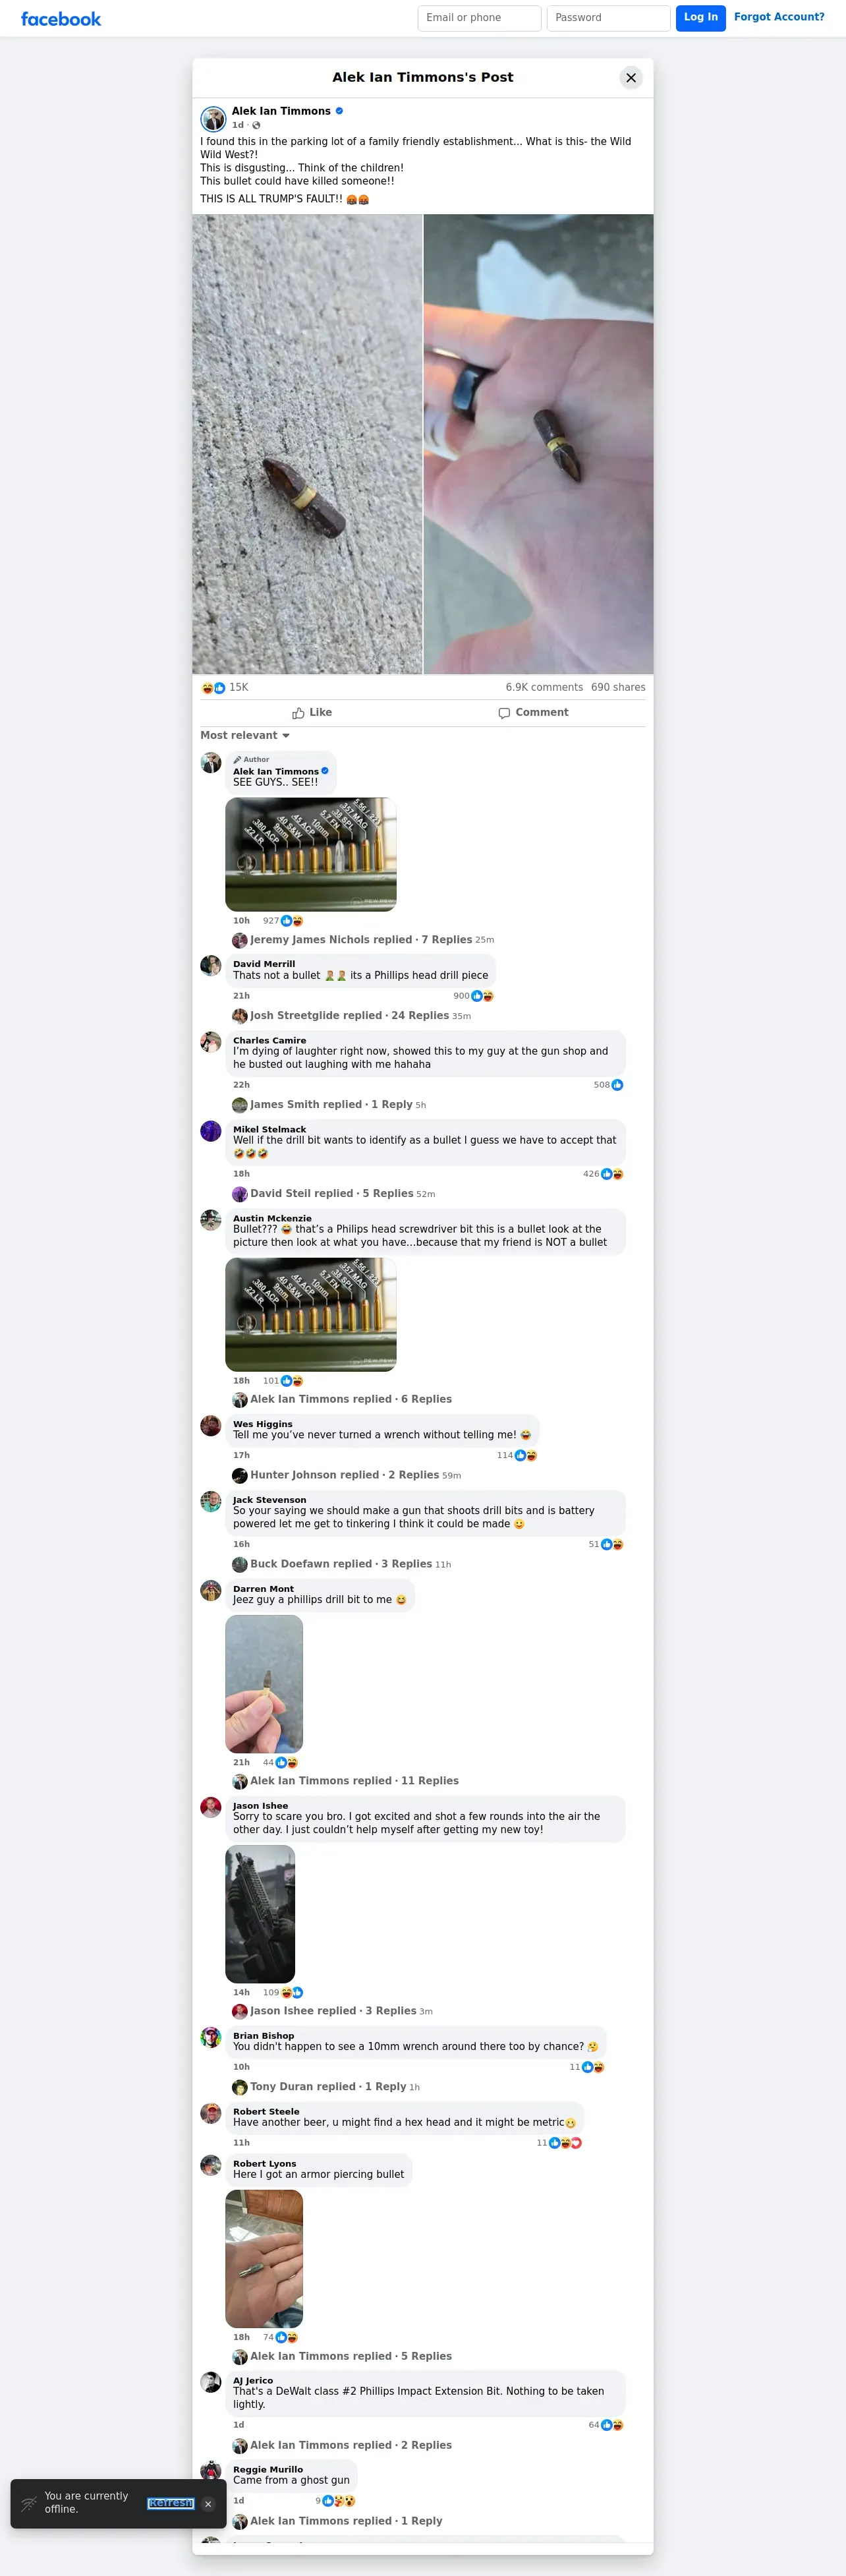
Task: Click the Log In button
Action: [701, 18]
